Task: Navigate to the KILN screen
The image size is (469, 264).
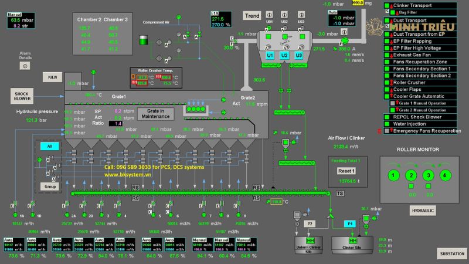Action: 52,77
